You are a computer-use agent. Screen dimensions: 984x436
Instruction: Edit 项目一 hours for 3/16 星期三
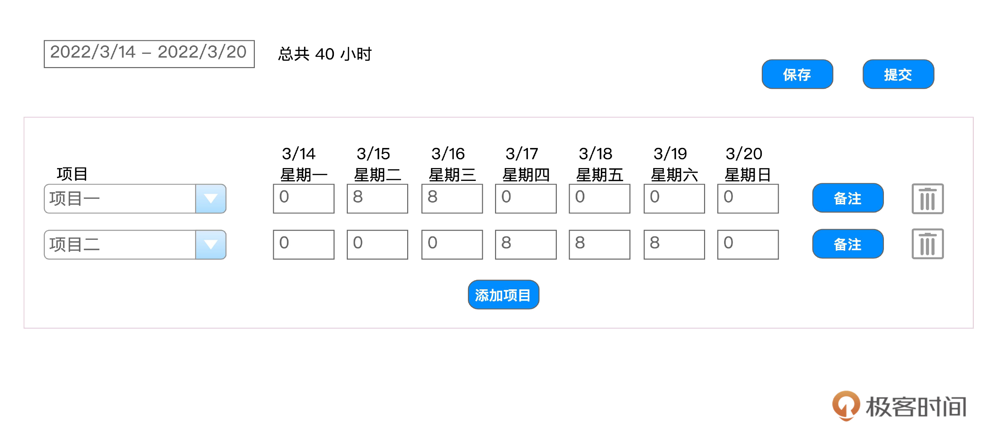(x=452, y=199)
